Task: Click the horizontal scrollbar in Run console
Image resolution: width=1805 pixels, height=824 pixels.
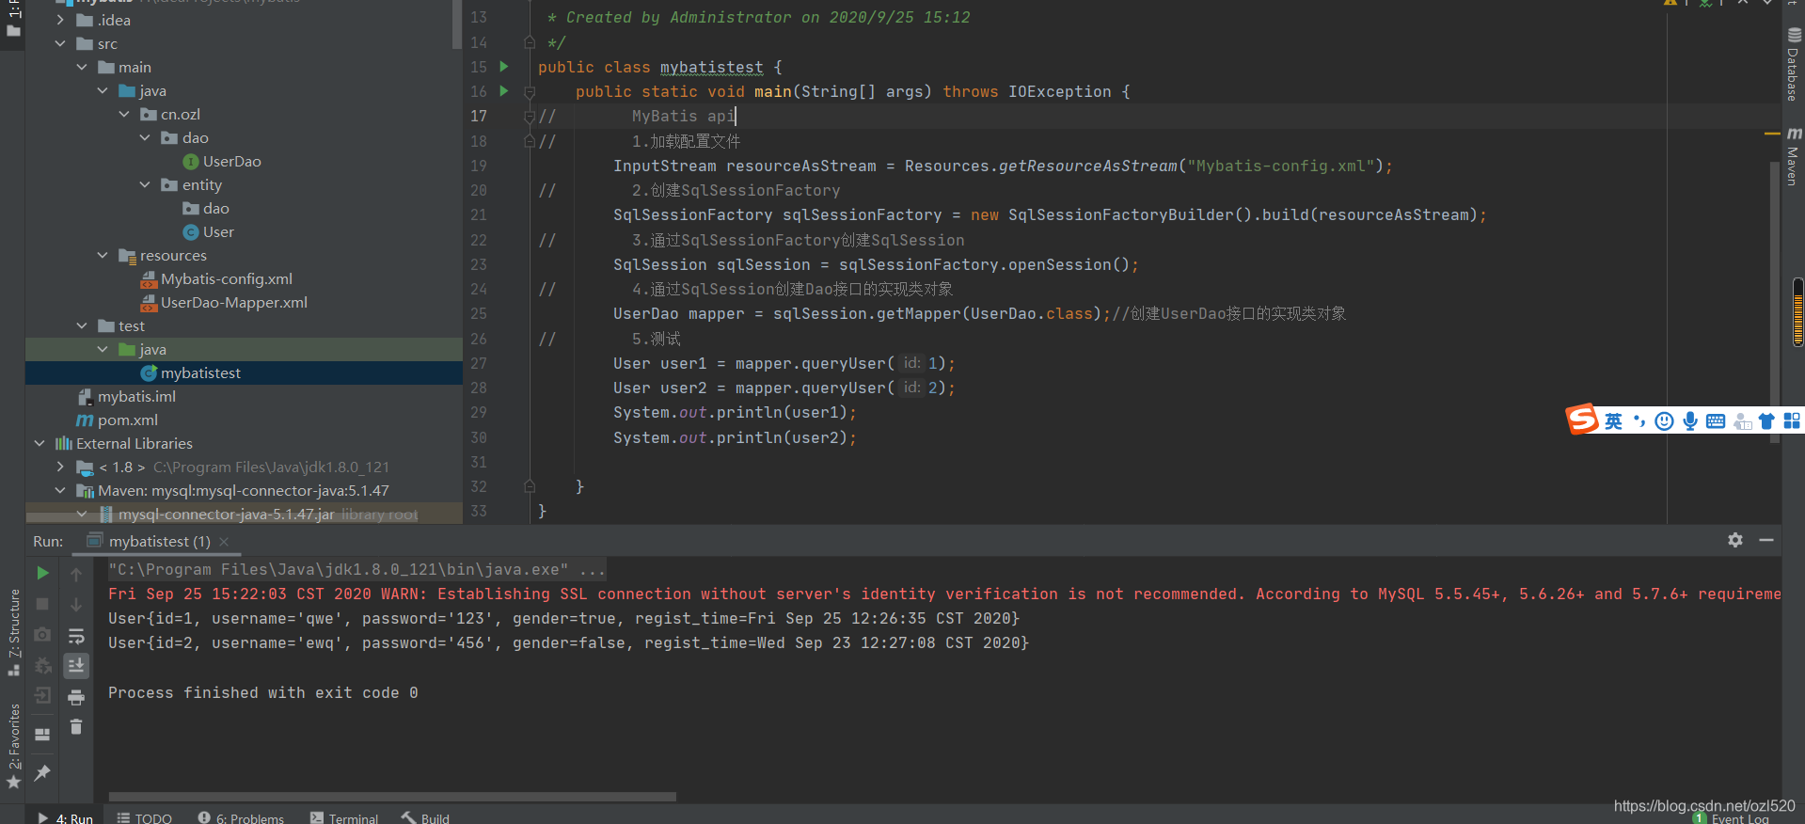Action: 392,797
